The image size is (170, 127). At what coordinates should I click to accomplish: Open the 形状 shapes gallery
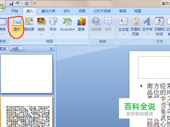[x=53, y=24]
